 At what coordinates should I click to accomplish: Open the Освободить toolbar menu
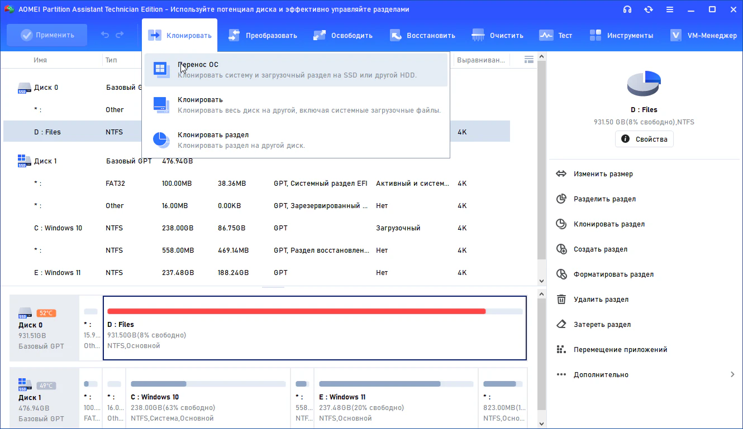(x=343, y=35)
